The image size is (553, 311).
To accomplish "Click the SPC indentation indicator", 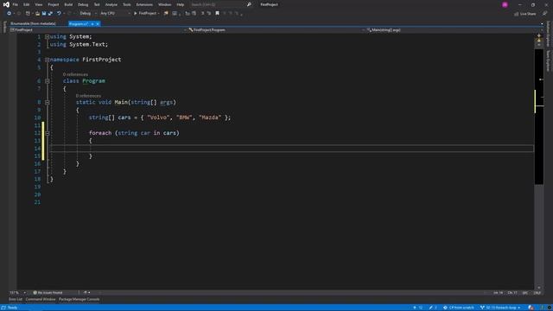I will pyautogui.click(x=525, y=293).
